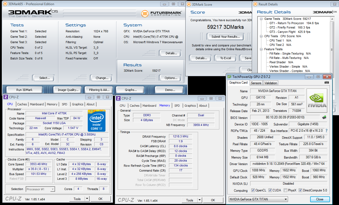Open the Processor #1 selection dropdown
Viewport: 339px width, 205px height.
[x=40, y=189]
